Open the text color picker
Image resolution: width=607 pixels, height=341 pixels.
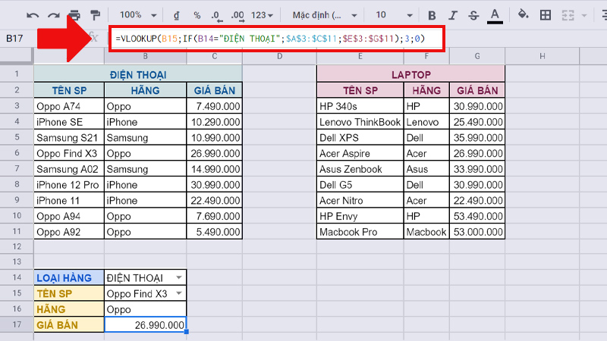(x=495, y=14)
